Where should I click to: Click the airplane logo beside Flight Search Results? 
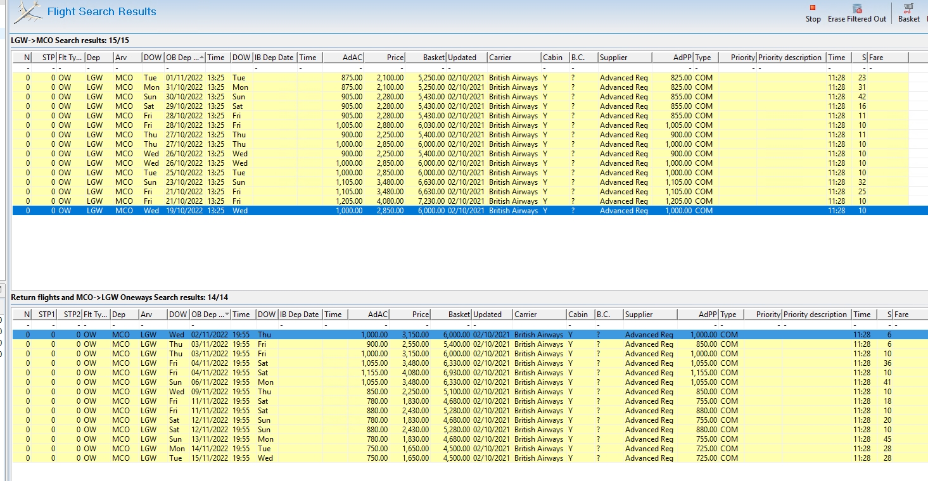click(x=29, y=13)
